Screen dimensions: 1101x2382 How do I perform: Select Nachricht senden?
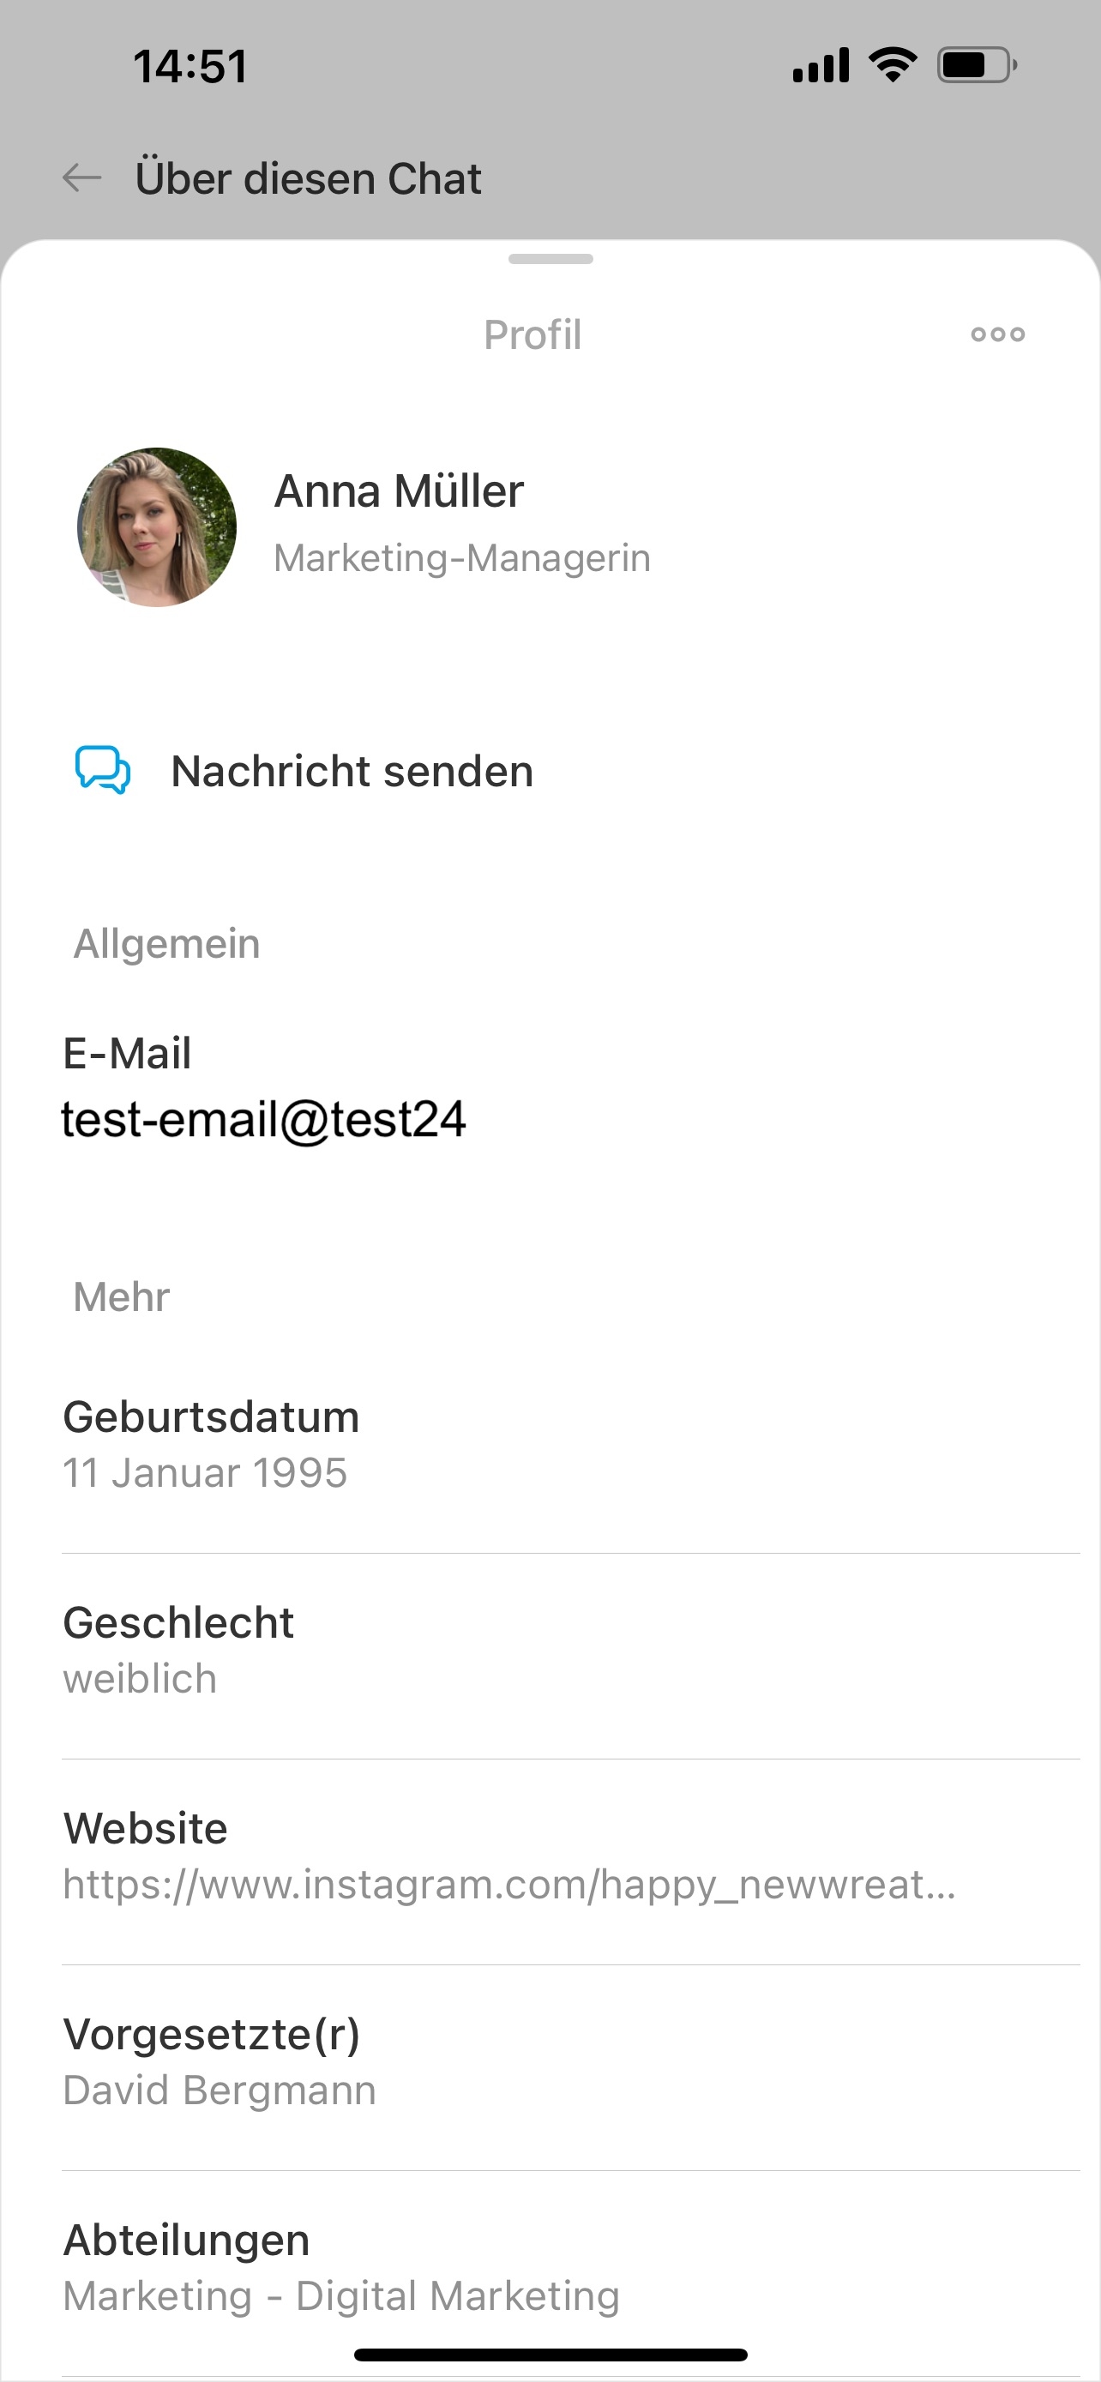[x=352, y=771]
